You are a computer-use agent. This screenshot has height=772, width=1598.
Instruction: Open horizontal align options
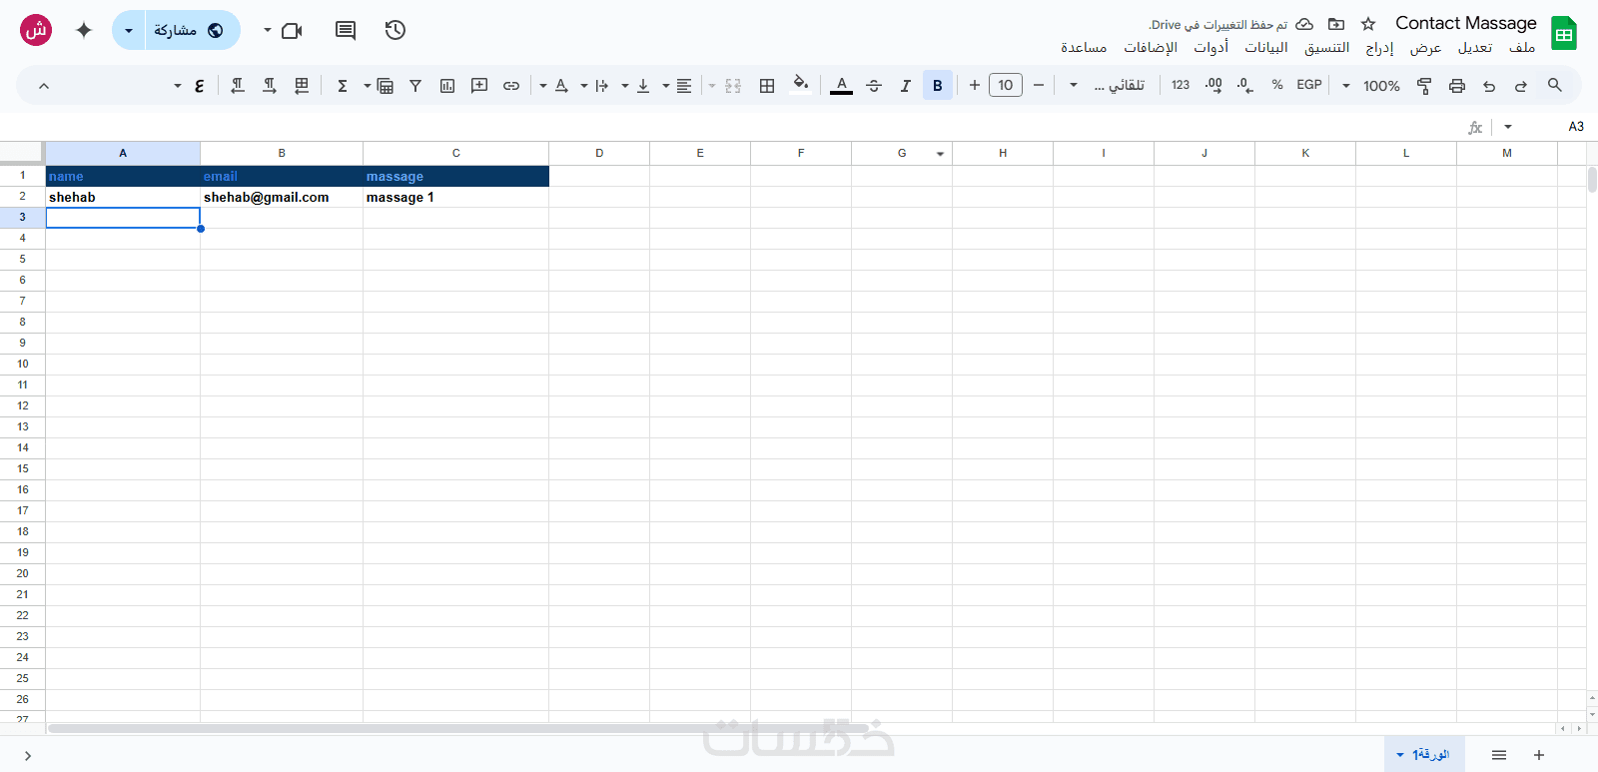click(677, 86)
